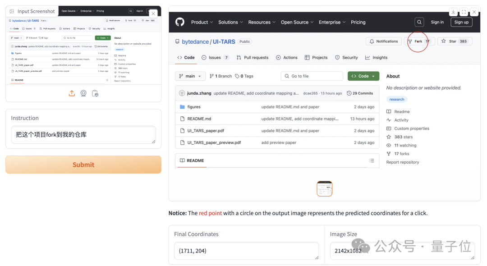This screenshot has width=487, height=266.
Task: Click 'add preview paper' commit message in output image
Action: click(279, 142)
